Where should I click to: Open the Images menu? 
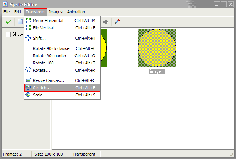tap(56, 12)
